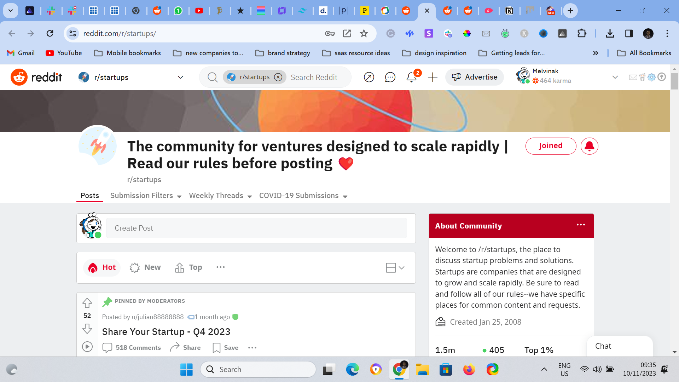Image resolution: width=679 pixels, height=382 pixels.
Task: Click the Save bookmark icon on post
Action: pyautogui.click(x=216, y=348)
